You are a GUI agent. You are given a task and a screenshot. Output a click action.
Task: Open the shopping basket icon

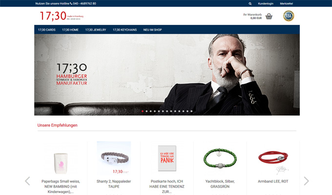269,16
